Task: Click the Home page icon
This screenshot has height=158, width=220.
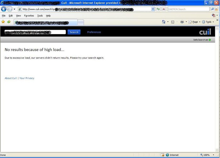Action: [163, 22]
